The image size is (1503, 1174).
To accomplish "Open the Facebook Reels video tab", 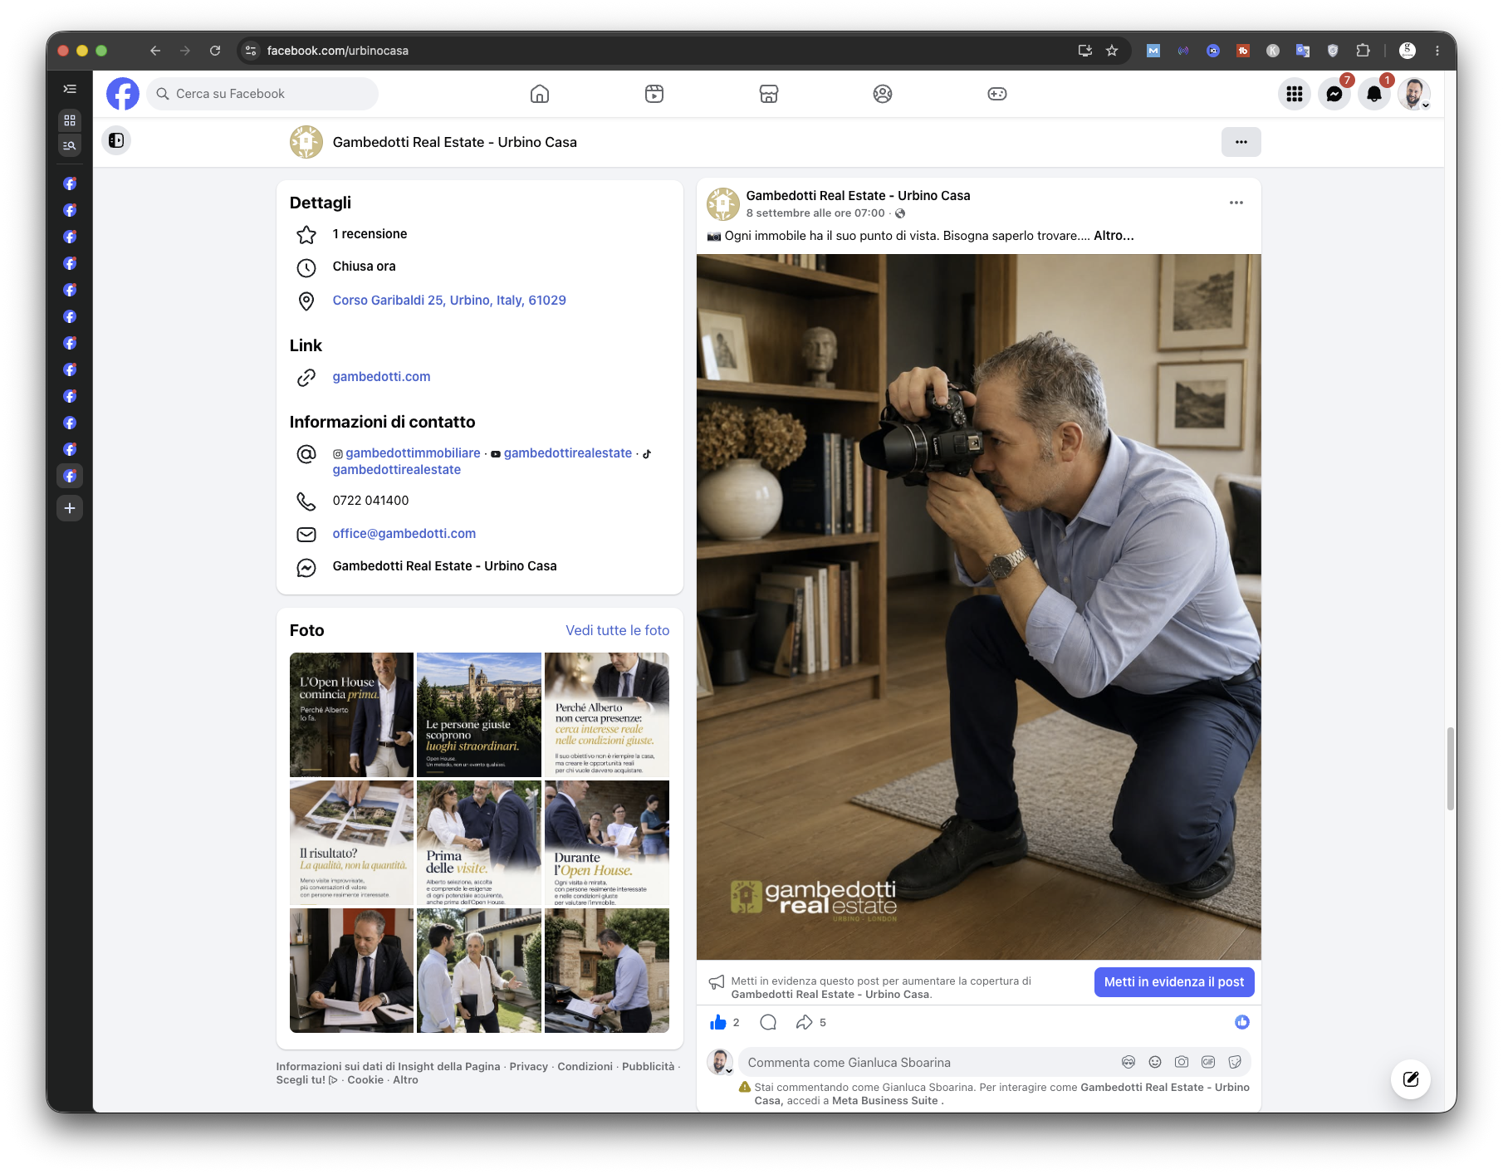I will (x=654, y=94).
